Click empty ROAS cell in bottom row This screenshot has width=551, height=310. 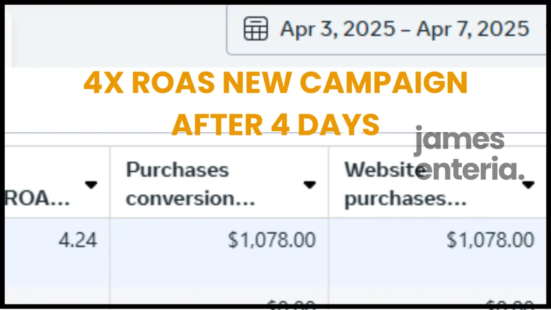57,297
